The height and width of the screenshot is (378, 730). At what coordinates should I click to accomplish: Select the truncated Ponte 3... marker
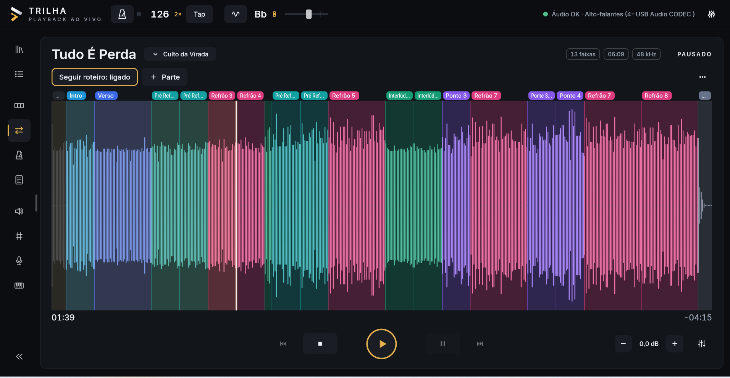coord(541,96)
